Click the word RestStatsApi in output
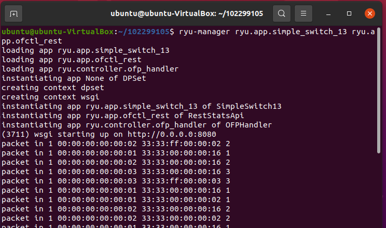386x228 pixels. (218, 116)
